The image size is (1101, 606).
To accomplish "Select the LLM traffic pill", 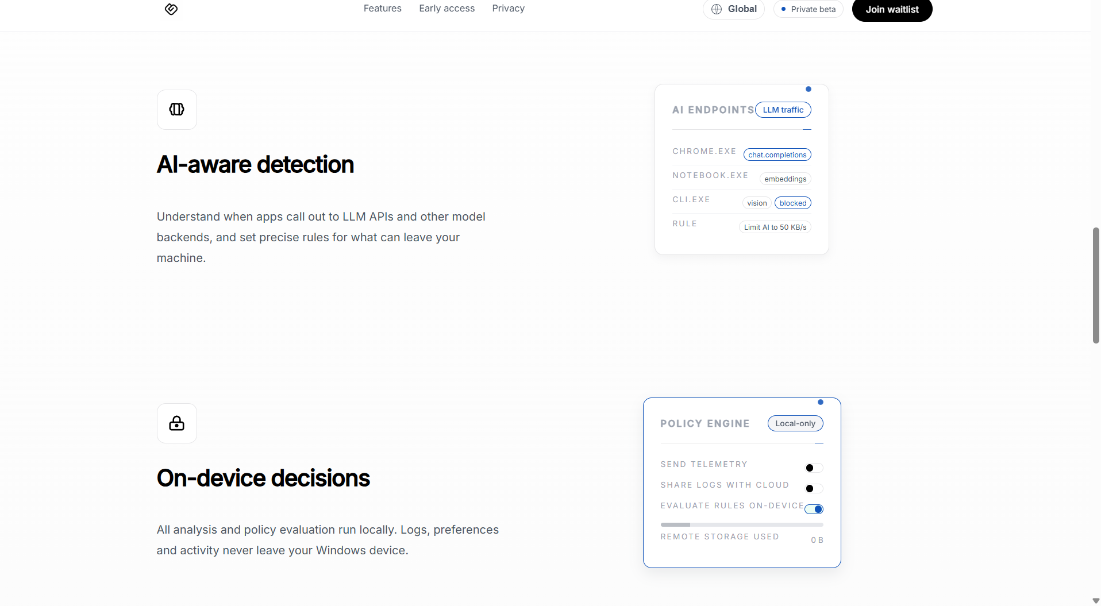I will click(783, 110).
